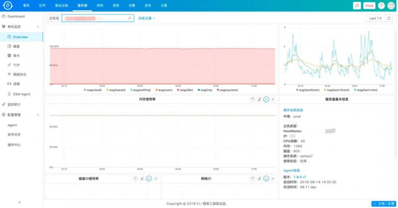Screen dimensions: 398x208
Task: Copy link for the 磁盘IO使用率 chart
Action: pos(156,179)
